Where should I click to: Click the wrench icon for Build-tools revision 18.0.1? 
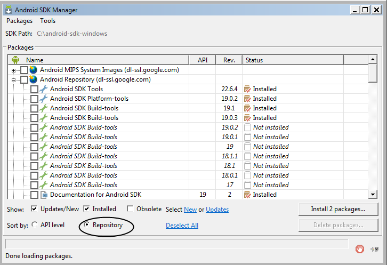[x=43, y=175]
